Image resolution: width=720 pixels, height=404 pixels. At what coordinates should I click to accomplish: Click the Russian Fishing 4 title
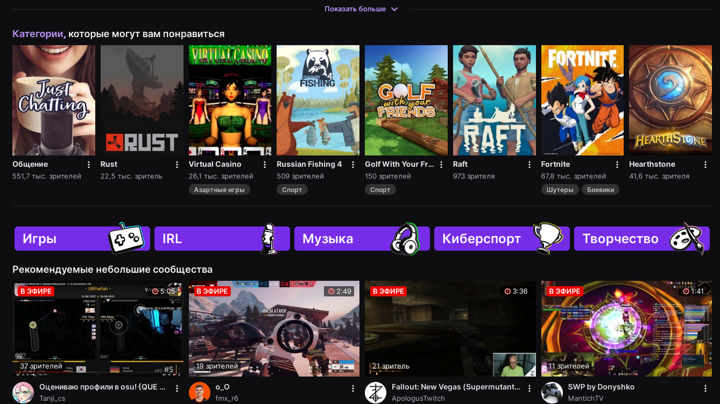[x=310, y=164]
